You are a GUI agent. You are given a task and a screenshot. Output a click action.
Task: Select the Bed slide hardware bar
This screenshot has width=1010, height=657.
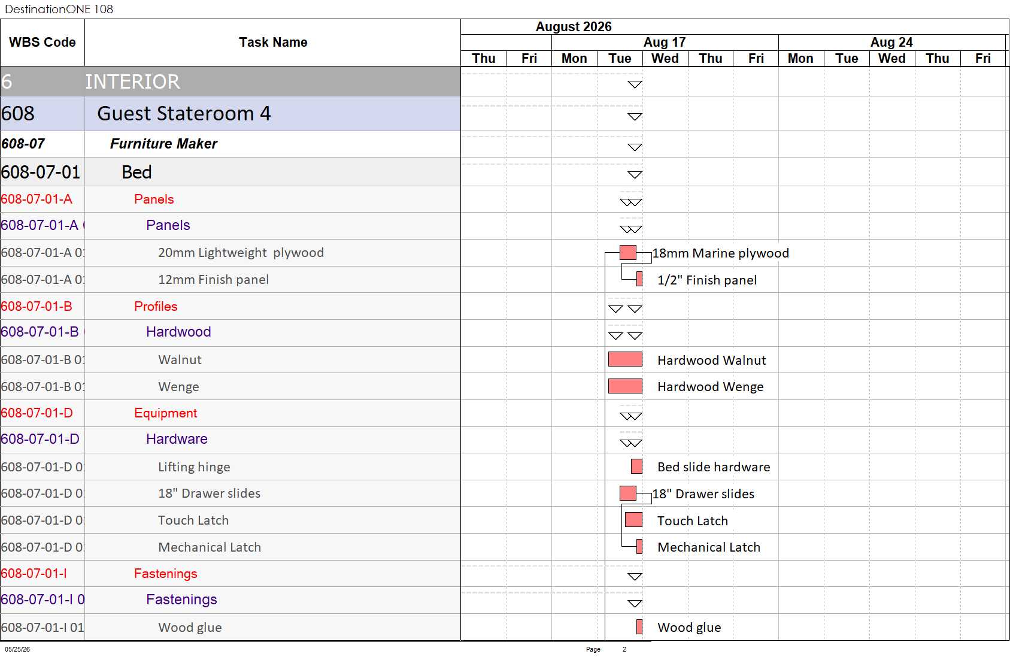click(636, 467)
